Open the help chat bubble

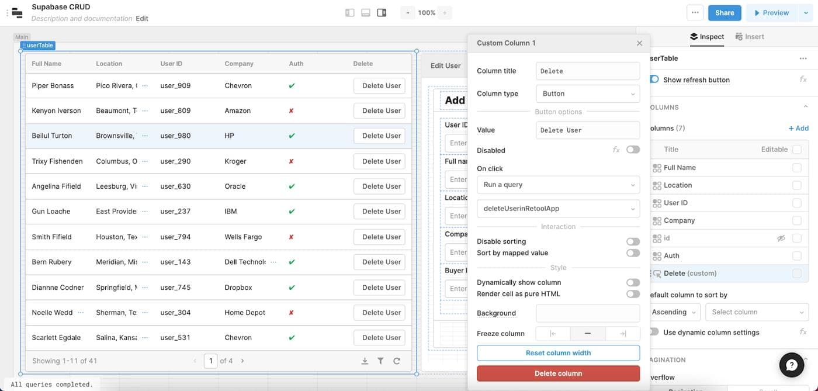[x=792, y=365]
